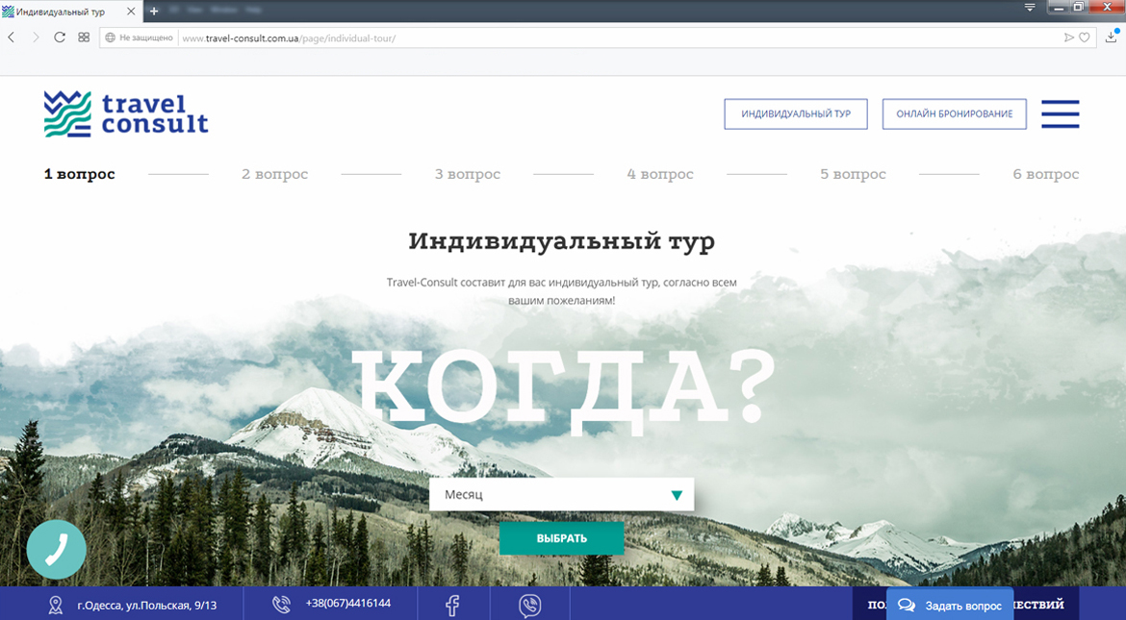The height and width of the screenshot is (620, 1126).
Task: Open the Facebook page icon
Action: (452, 605)
